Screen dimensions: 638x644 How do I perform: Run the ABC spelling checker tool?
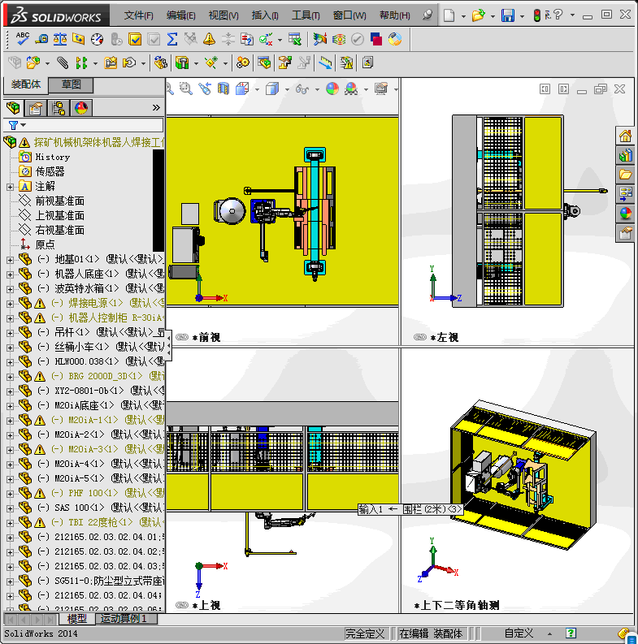point(23,39)
